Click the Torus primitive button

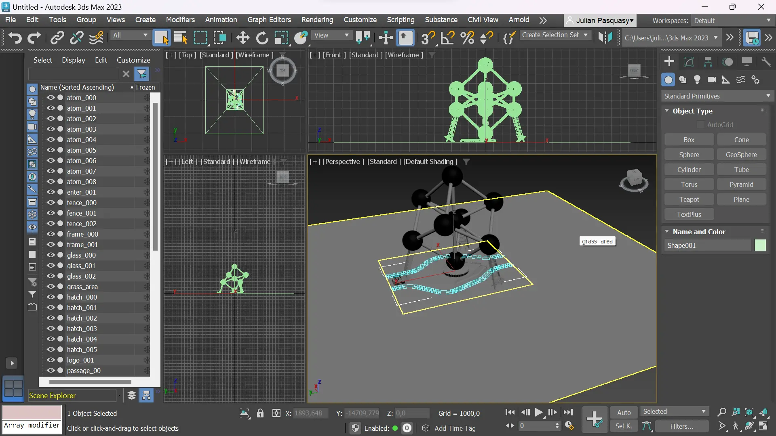[x=689, y=184]
